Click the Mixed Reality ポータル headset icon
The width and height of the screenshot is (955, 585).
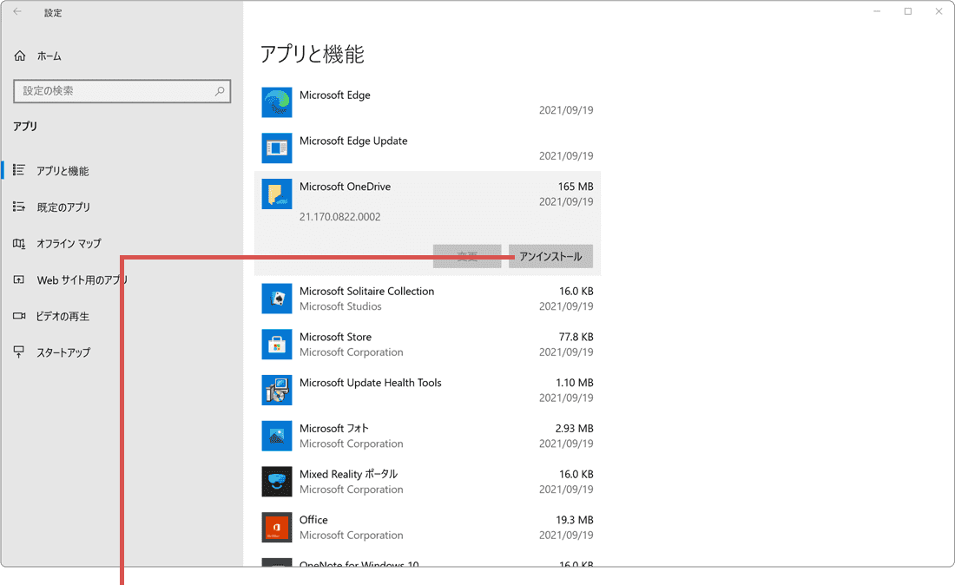click(x=276, y=481)
